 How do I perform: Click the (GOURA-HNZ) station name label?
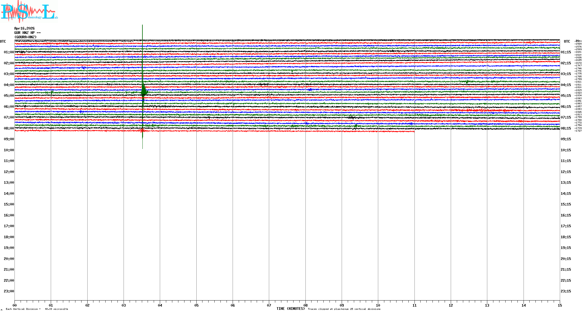[x=26, y=37]
